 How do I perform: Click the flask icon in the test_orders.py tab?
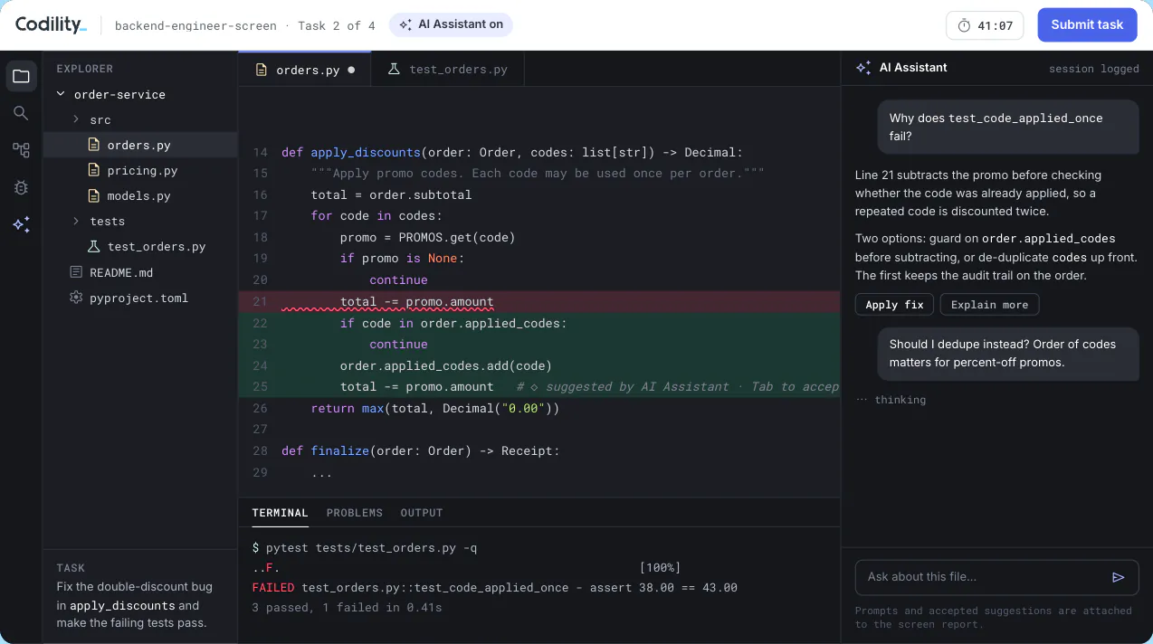pyautogui.click(x=394, y=69)
